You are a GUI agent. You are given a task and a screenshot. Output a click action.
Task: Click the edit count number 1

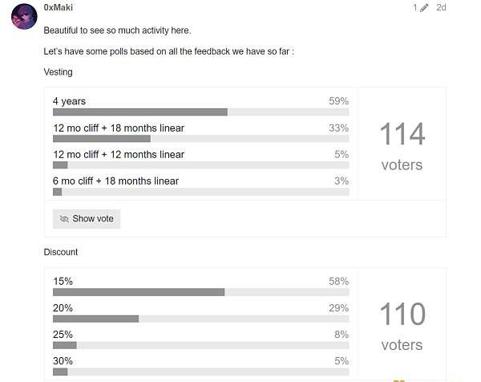point(415,8)
